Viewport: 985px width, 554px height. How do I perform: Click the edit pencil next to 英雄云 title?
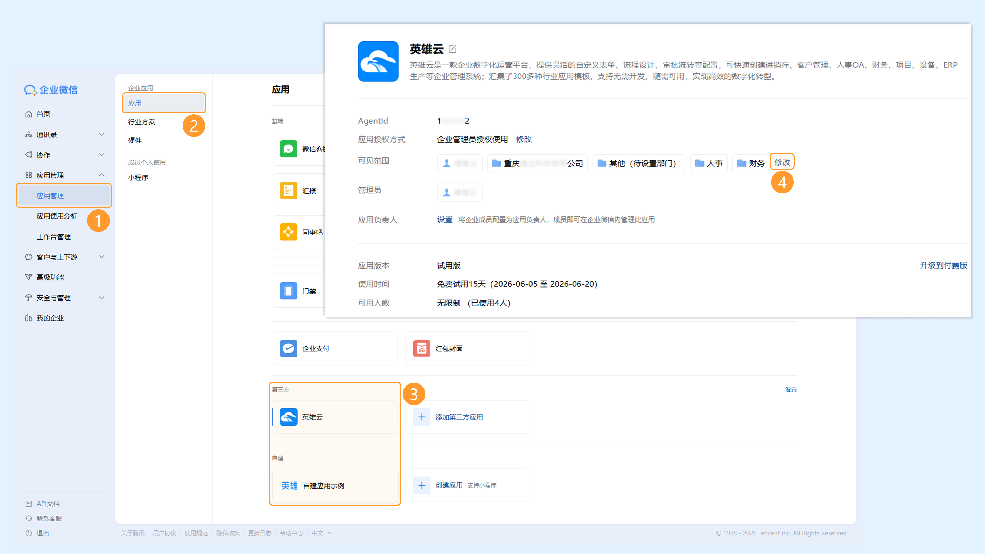(452, 49)
